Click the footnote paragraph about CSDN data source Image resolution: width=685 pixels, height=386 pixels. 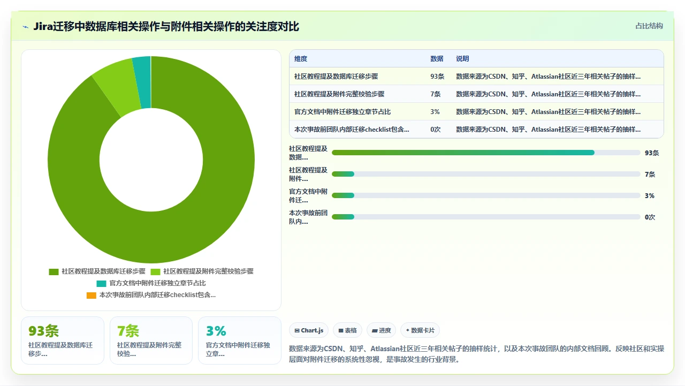tap(476, 354)
